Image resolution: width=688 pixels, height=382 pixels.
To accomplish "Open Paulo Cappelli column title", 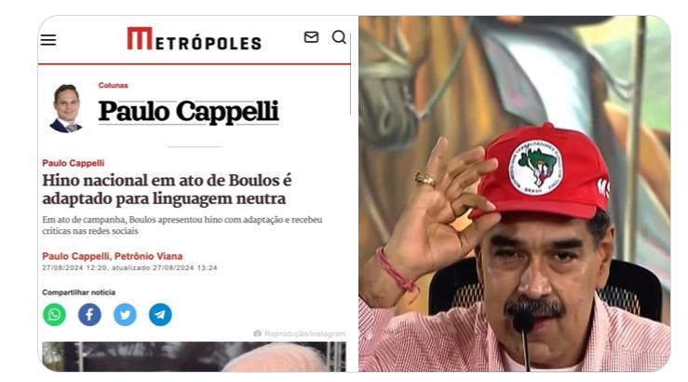I will pyautogui.click(x=189, y=112).
